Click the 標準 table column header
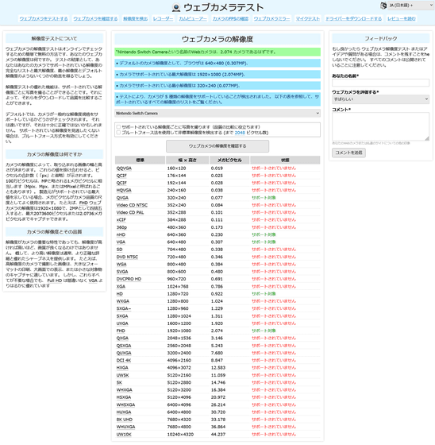Screen dimensions: 435x445 [140, 160]
